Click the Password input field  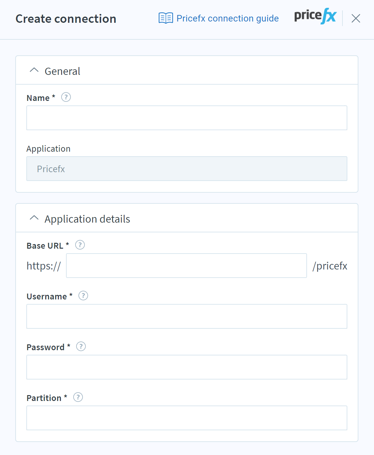coord(187,367)
